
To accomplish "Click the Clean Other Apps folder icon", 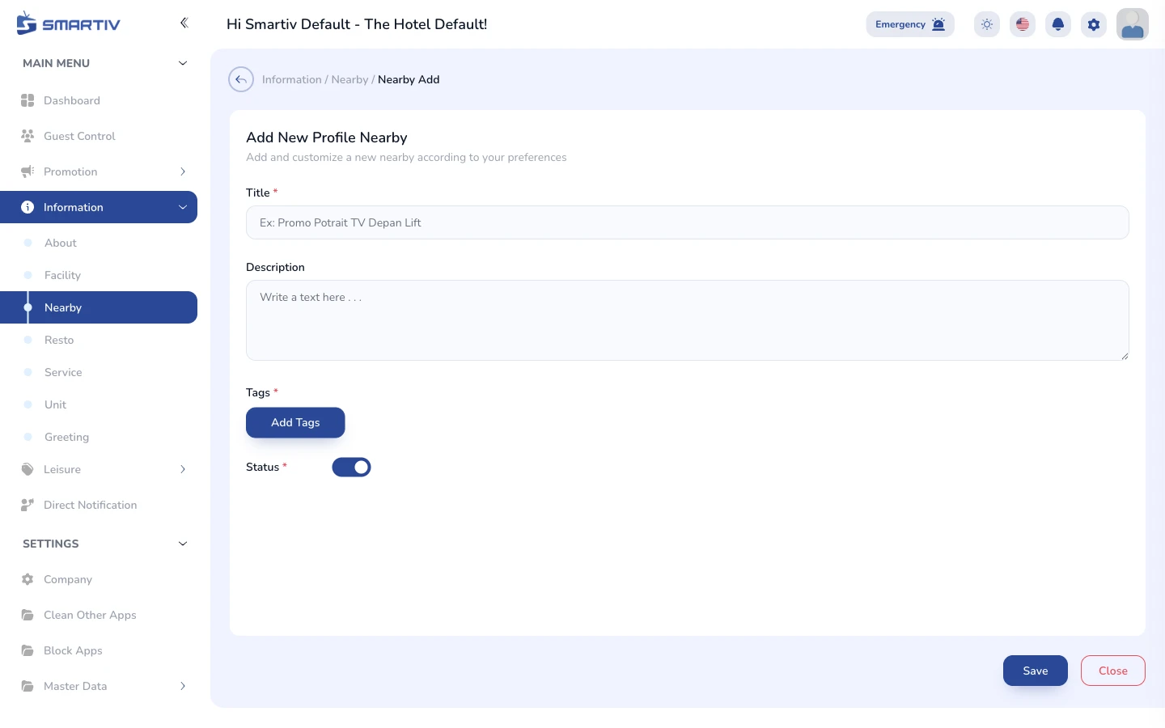I will click(28, 615).
